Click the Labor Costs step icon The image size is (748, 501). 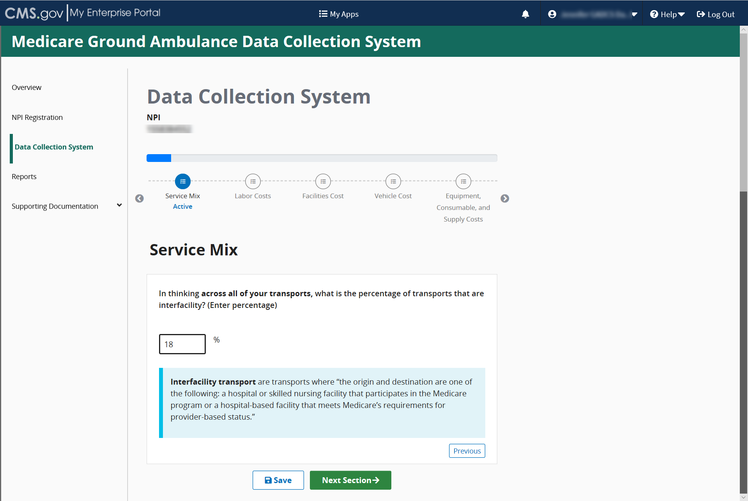(253, 181)
